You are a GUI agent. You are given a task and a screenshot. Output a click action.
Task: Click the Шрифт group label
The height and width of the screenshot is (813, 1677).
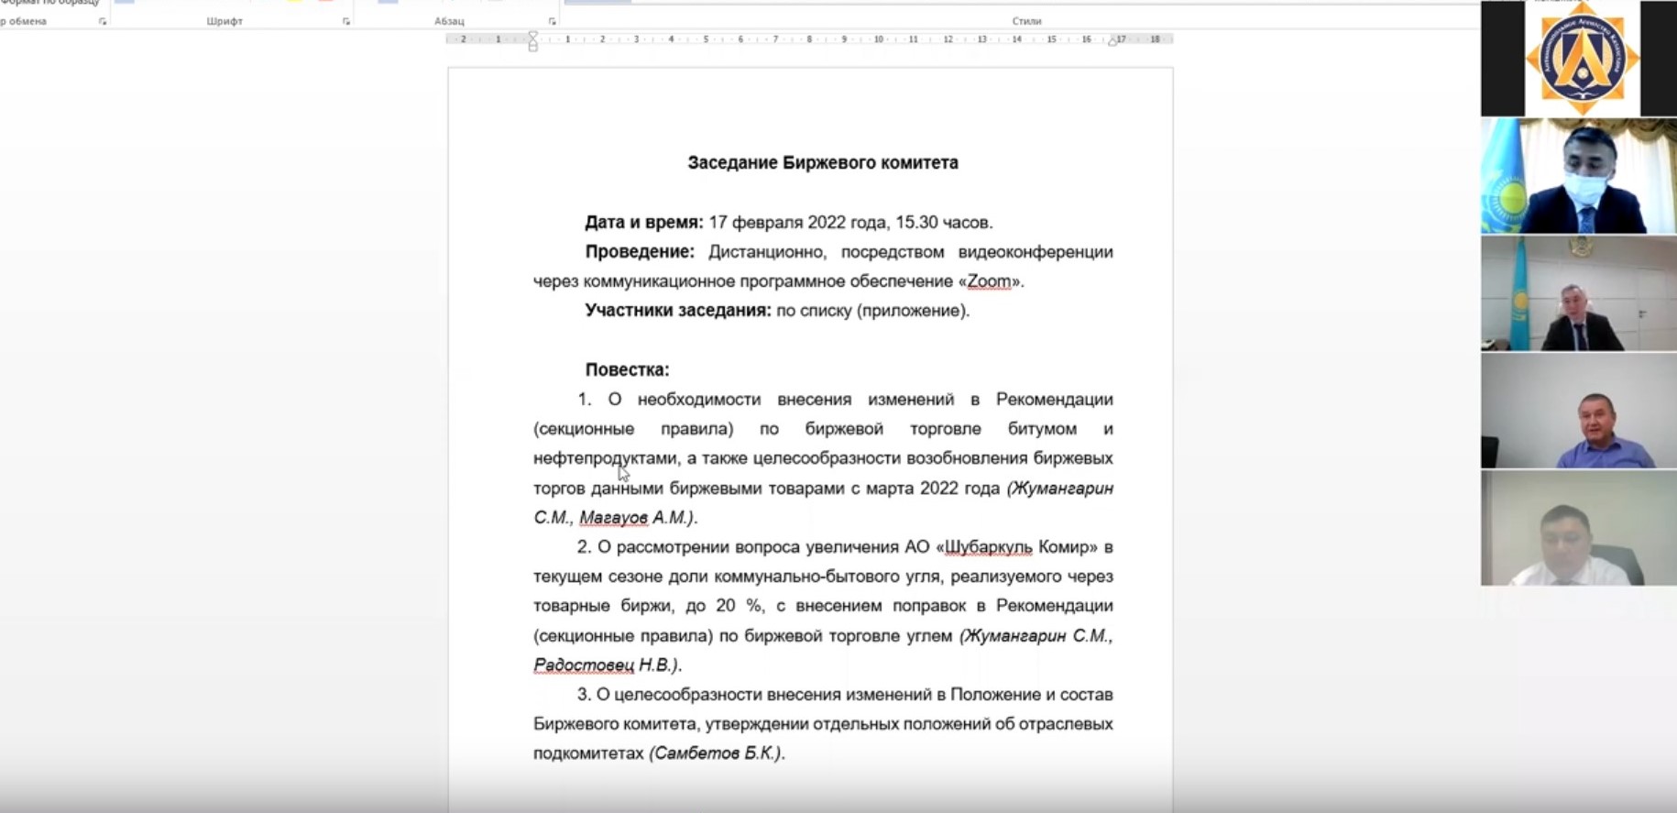225,21
